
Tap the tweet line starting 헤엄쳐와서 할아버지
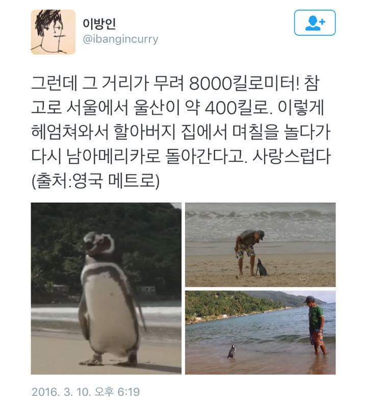pyautogui.click(x=181, y=132)
